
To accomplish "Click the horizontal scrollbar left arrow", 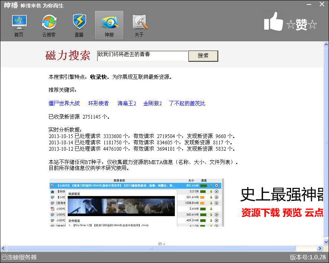I will [x=3, y=248].
